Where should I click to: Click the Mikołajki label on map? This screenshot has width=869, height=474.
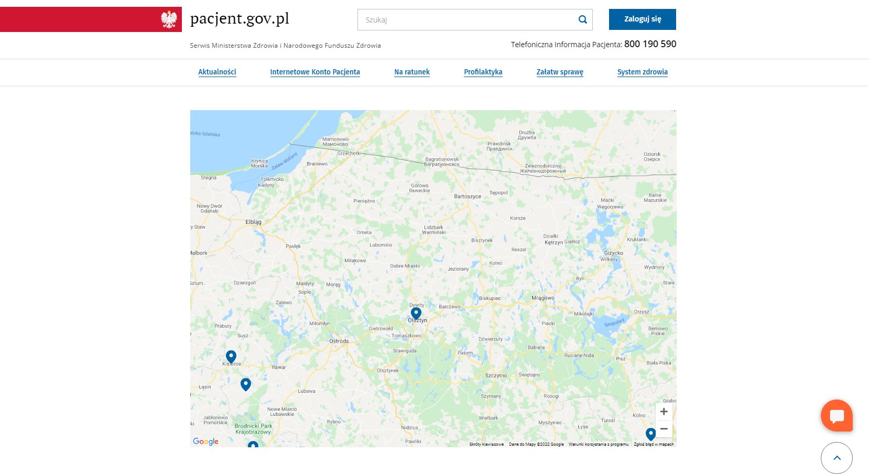click(x=584, y=314)
